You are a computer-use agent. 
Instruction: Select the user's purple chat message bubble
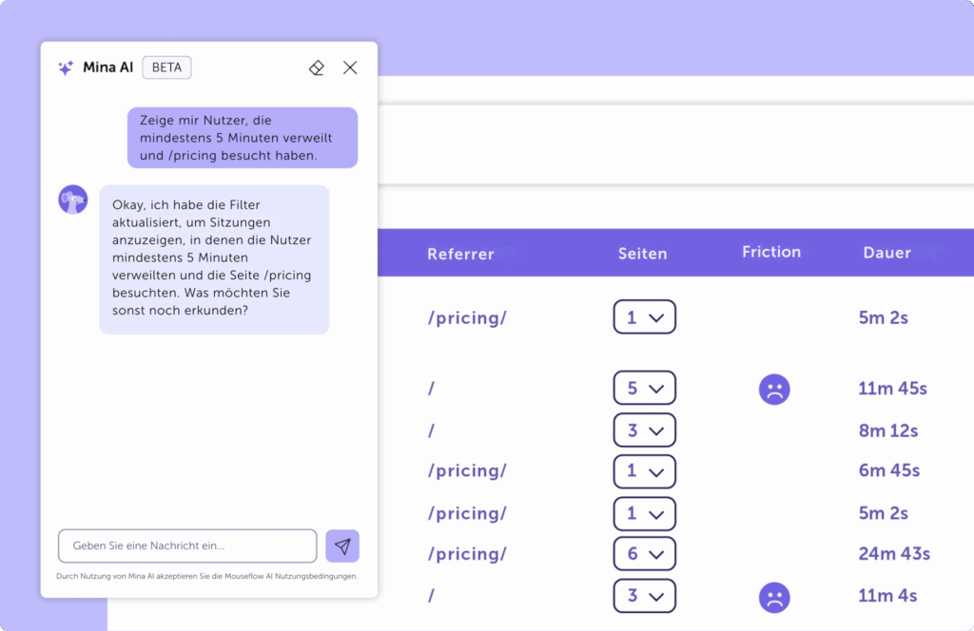click(243, 137)
